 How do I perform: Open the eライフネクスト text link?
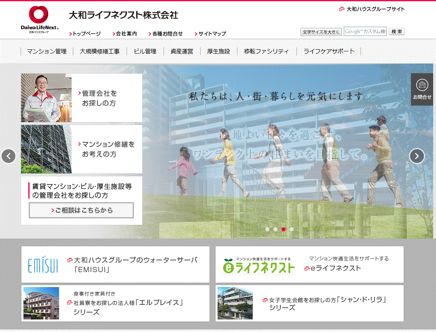click(333, 269)
